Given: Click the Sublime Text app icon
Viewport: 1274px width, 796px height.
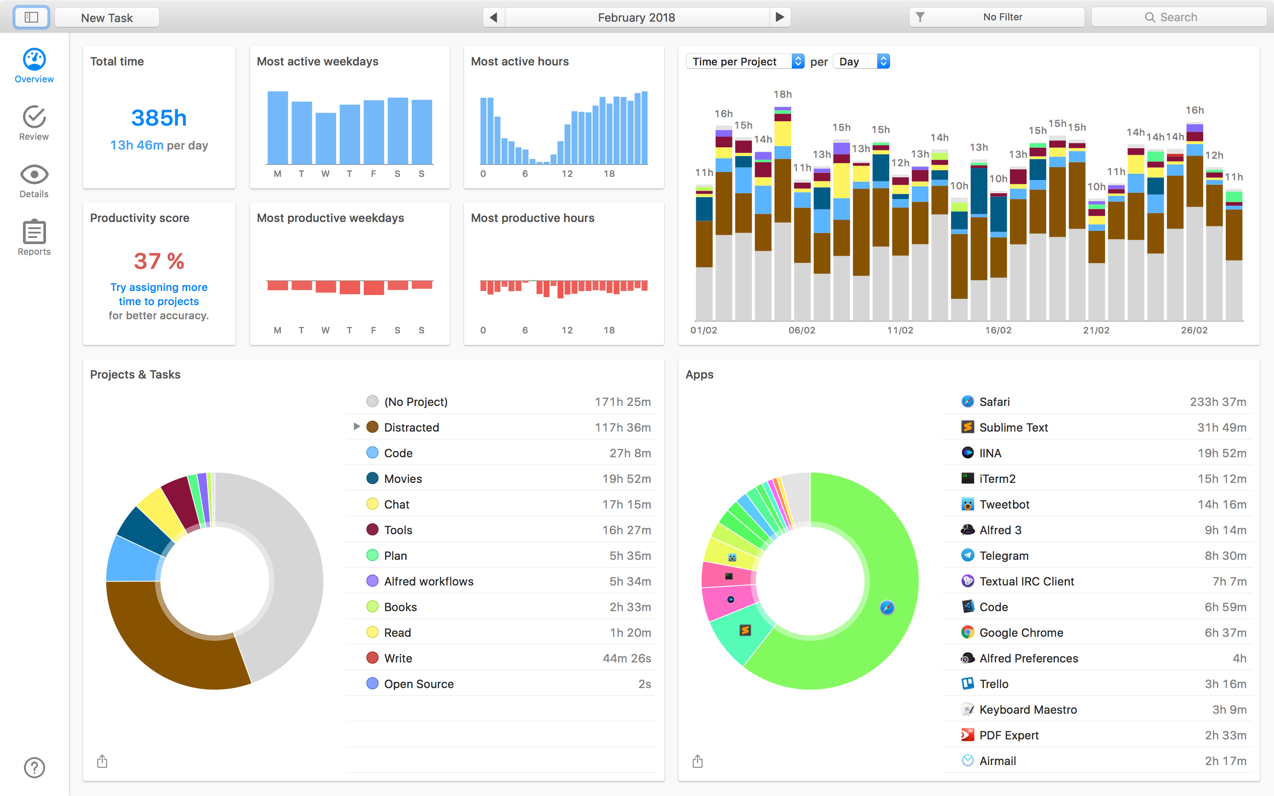Looking at the screenshot, I should coord(967,427).
